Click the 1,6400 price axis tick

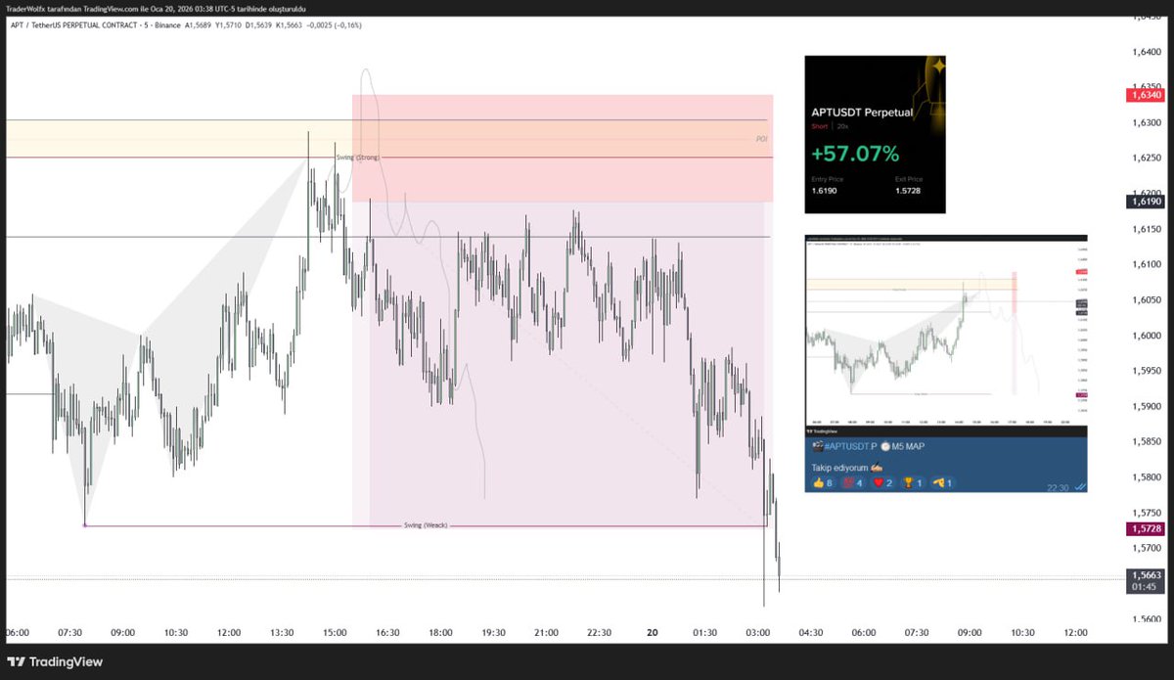(x=1145, y=53)
